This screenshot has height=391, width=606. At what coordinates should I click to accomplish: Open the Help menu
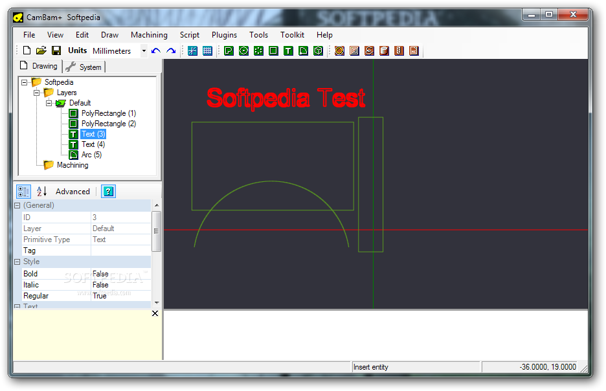point(324,35)
